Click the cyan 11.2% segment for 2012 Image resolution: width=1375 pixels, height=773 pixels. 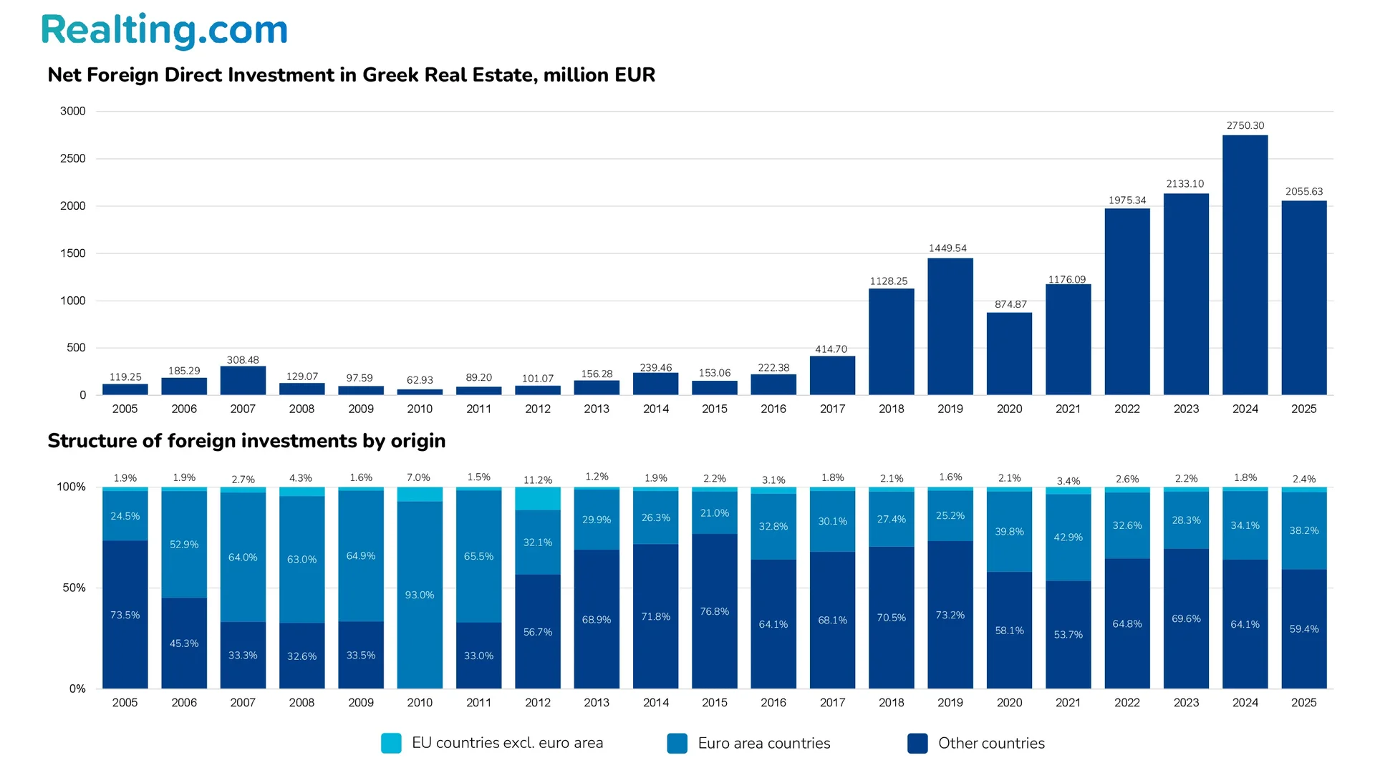(537, 497)
